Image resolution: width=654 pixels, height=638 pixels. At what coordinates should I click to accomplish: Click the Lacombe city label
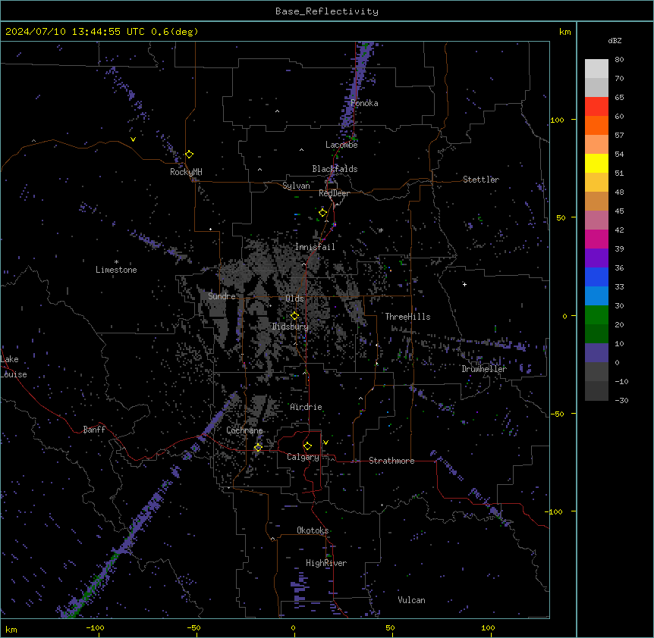coord(341,145)
